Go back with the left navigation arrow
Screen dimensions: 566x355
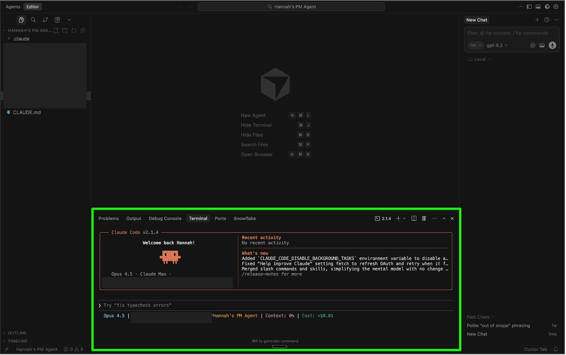181,7
